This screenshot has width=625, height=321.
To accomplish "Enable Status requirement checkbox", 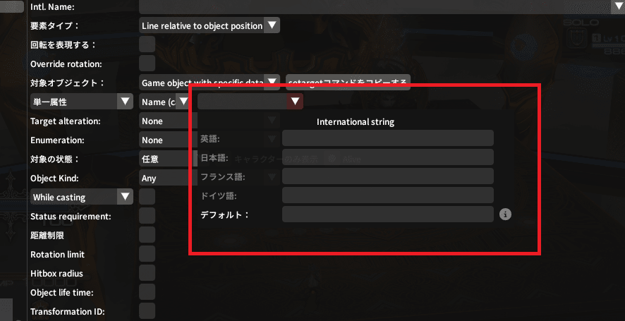I will (147, 216).
